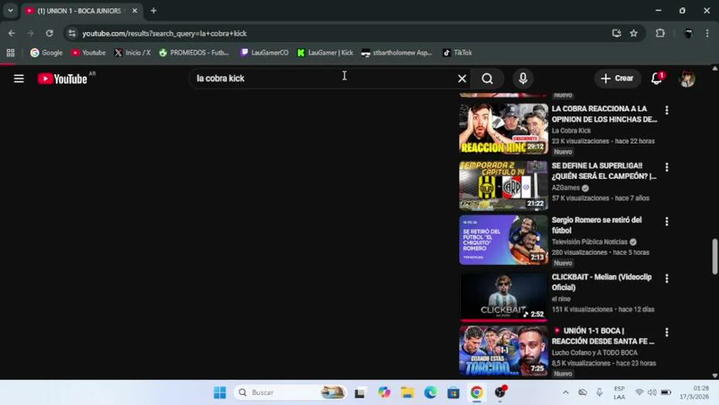Viewport: 719px width, 405px height.
Task: Open the account avatar menu
Action: [687, 79]
